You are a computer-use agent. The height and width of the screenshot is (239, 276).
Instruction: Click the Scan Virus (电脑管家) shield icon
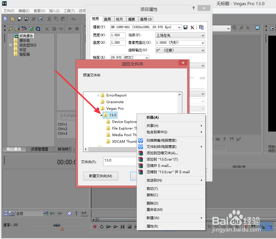[141, 140]
